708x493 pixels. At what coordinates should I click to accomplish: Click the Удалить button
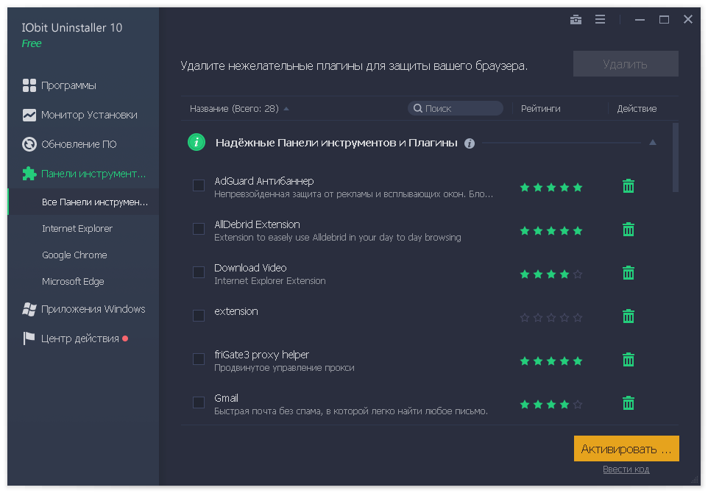(x=626, y=64)
